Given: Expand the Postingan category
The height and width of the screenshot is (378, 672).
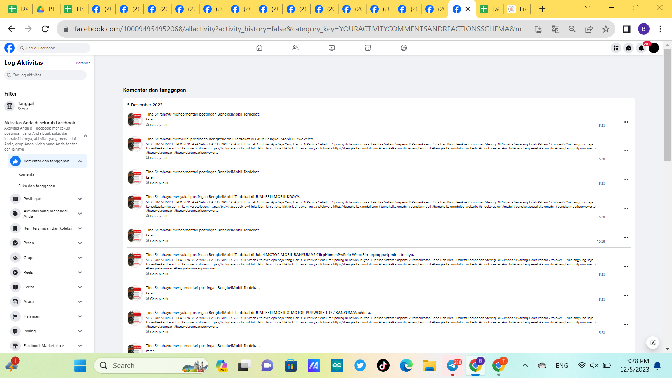Looking at the screenshot, I should [x=80, y=199].
